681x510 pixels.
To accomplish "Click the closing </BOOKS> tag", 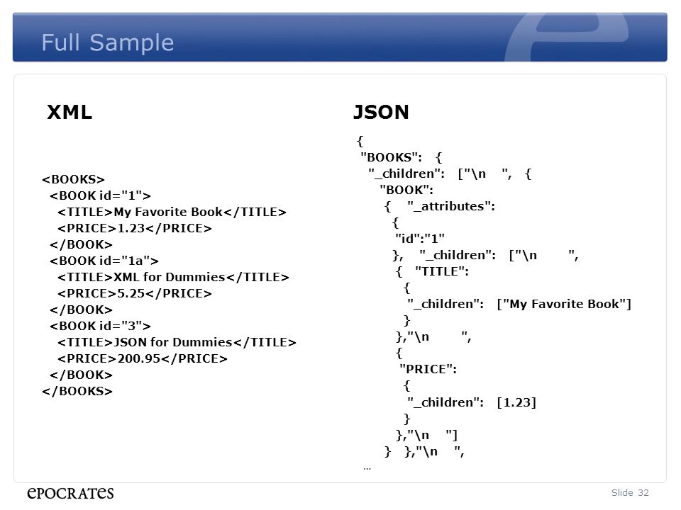I will 77,391.
